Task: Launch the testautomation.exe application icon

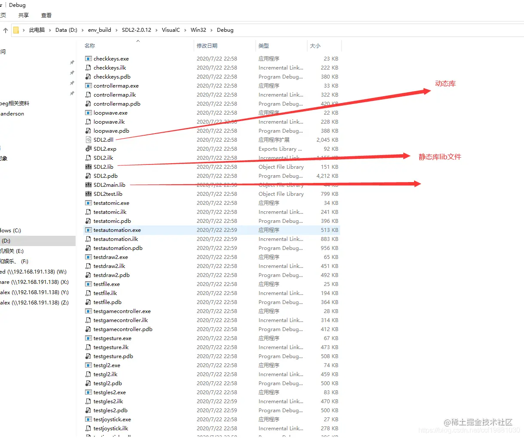Action: [89, 230]
